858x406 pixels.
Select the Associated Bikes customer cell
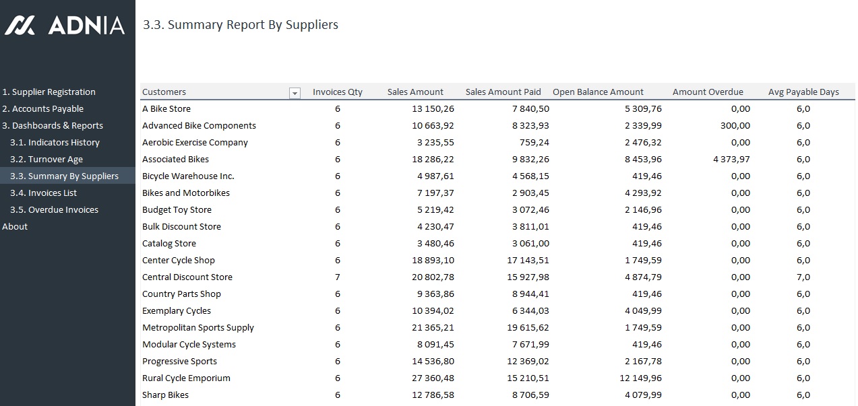point(175,160)
